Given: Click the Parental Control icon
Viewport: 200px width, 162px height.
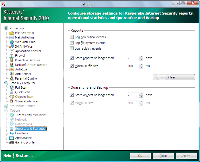Looking at the screenshot, I should (12, 78).
